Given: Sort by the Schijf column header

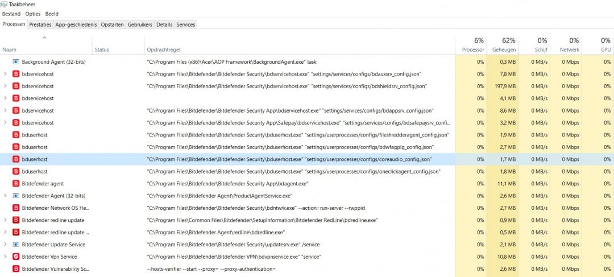Looking at the screenshot, I should pyautogui.click(x=534, y=45).
